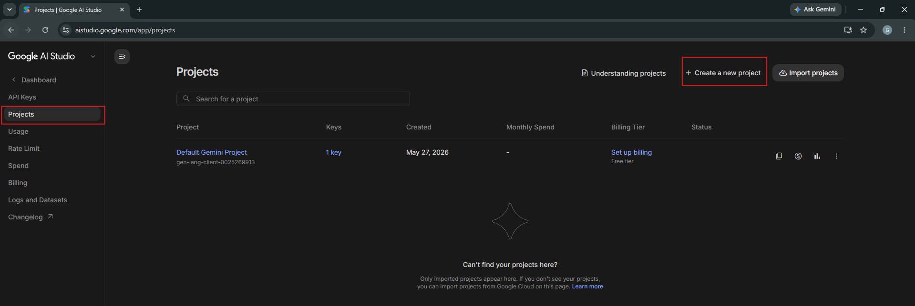Viewport: 915px width, 306px height.
Task: Click "Can't find your projects here?" text
Action: click(510, 265)
